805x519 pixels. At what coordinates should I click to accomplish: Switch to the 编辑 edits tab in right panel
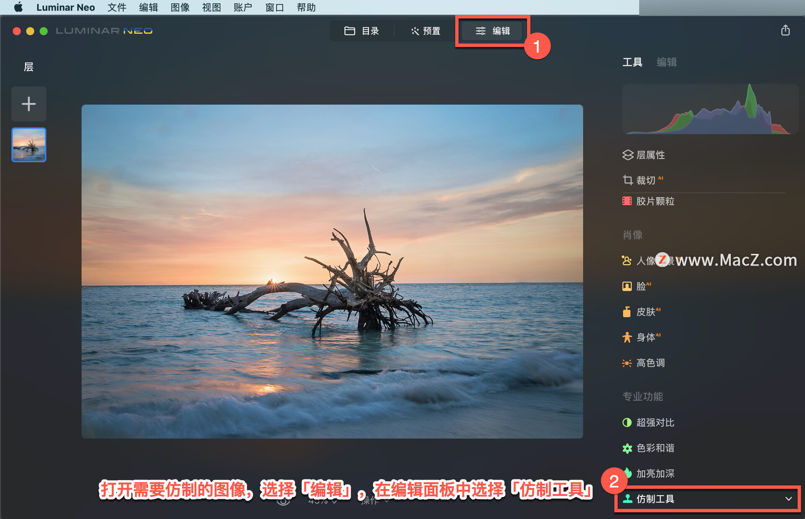pos(667,62)
